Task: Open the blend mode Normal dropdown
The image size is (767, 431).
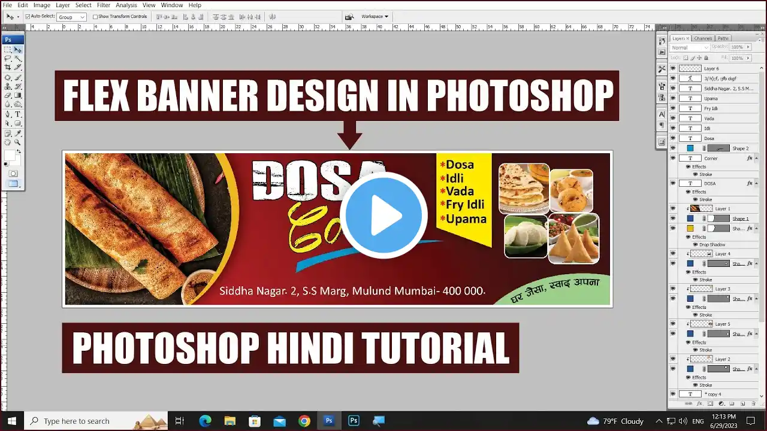Action: (689, 47)
